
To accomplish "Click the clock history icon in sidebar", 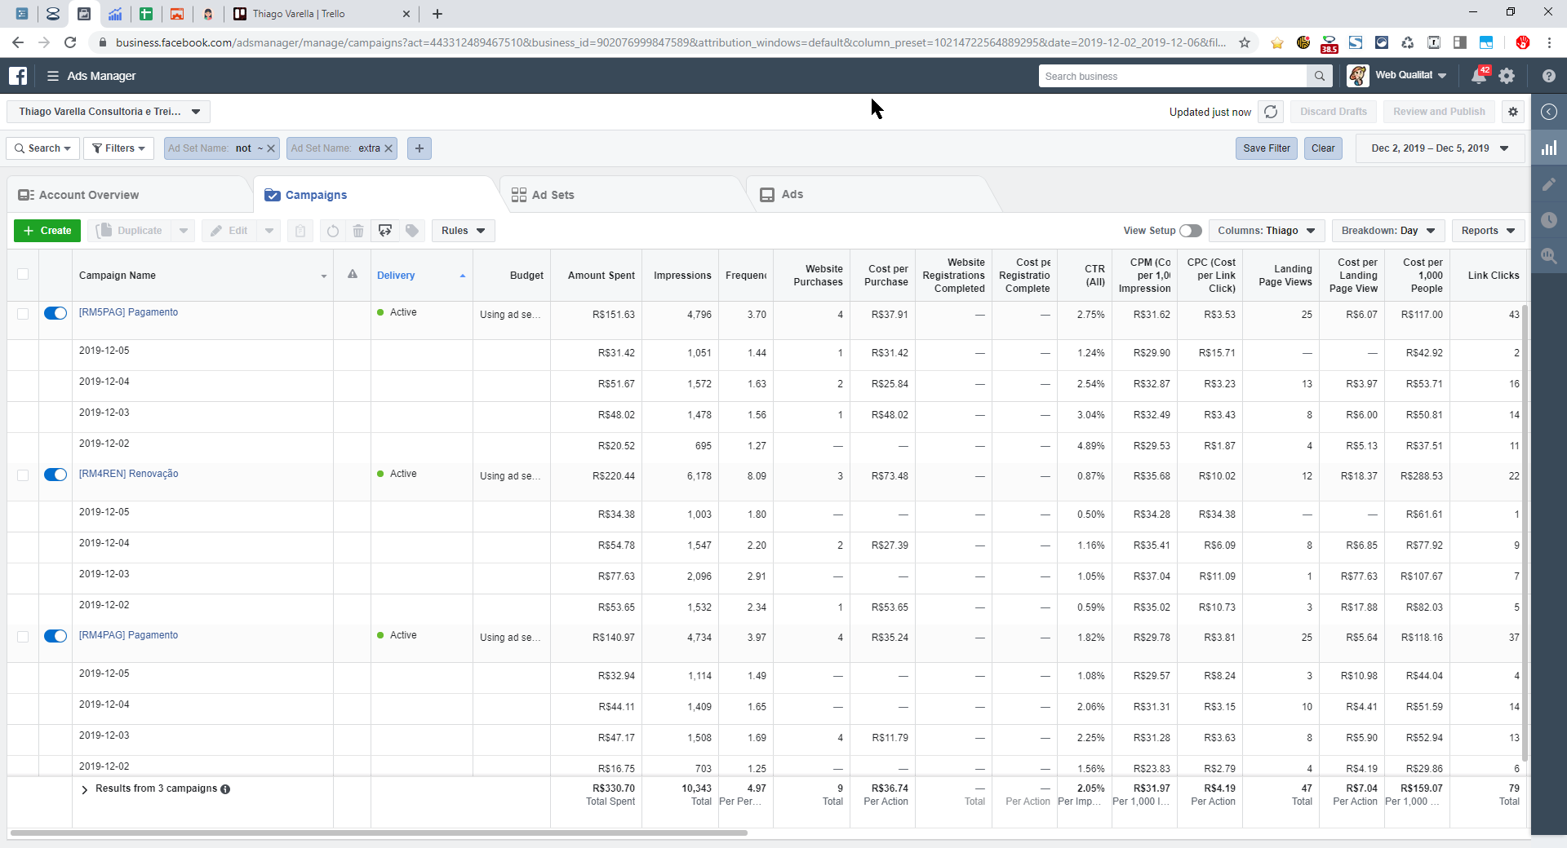I will click(1548, 220).
